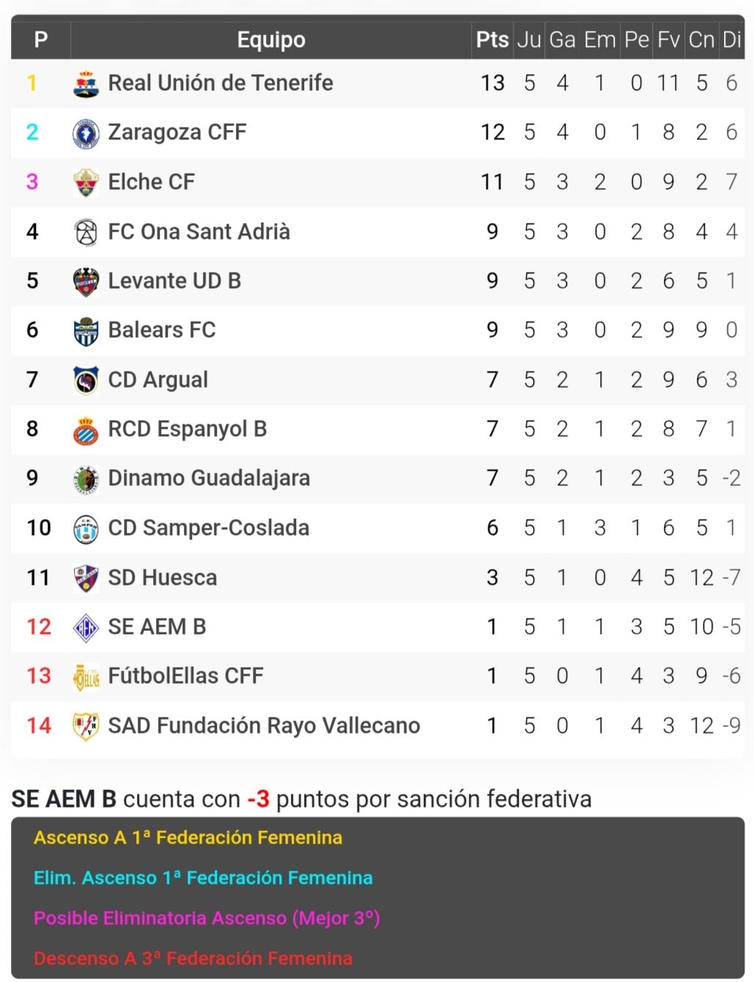Click the FútbolEllas CFF logo
The width and height of the screenshot is (754, 982).
(x=86, y=677)
